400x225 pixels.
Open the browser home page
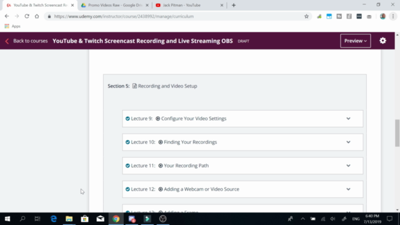click(37, 16)
